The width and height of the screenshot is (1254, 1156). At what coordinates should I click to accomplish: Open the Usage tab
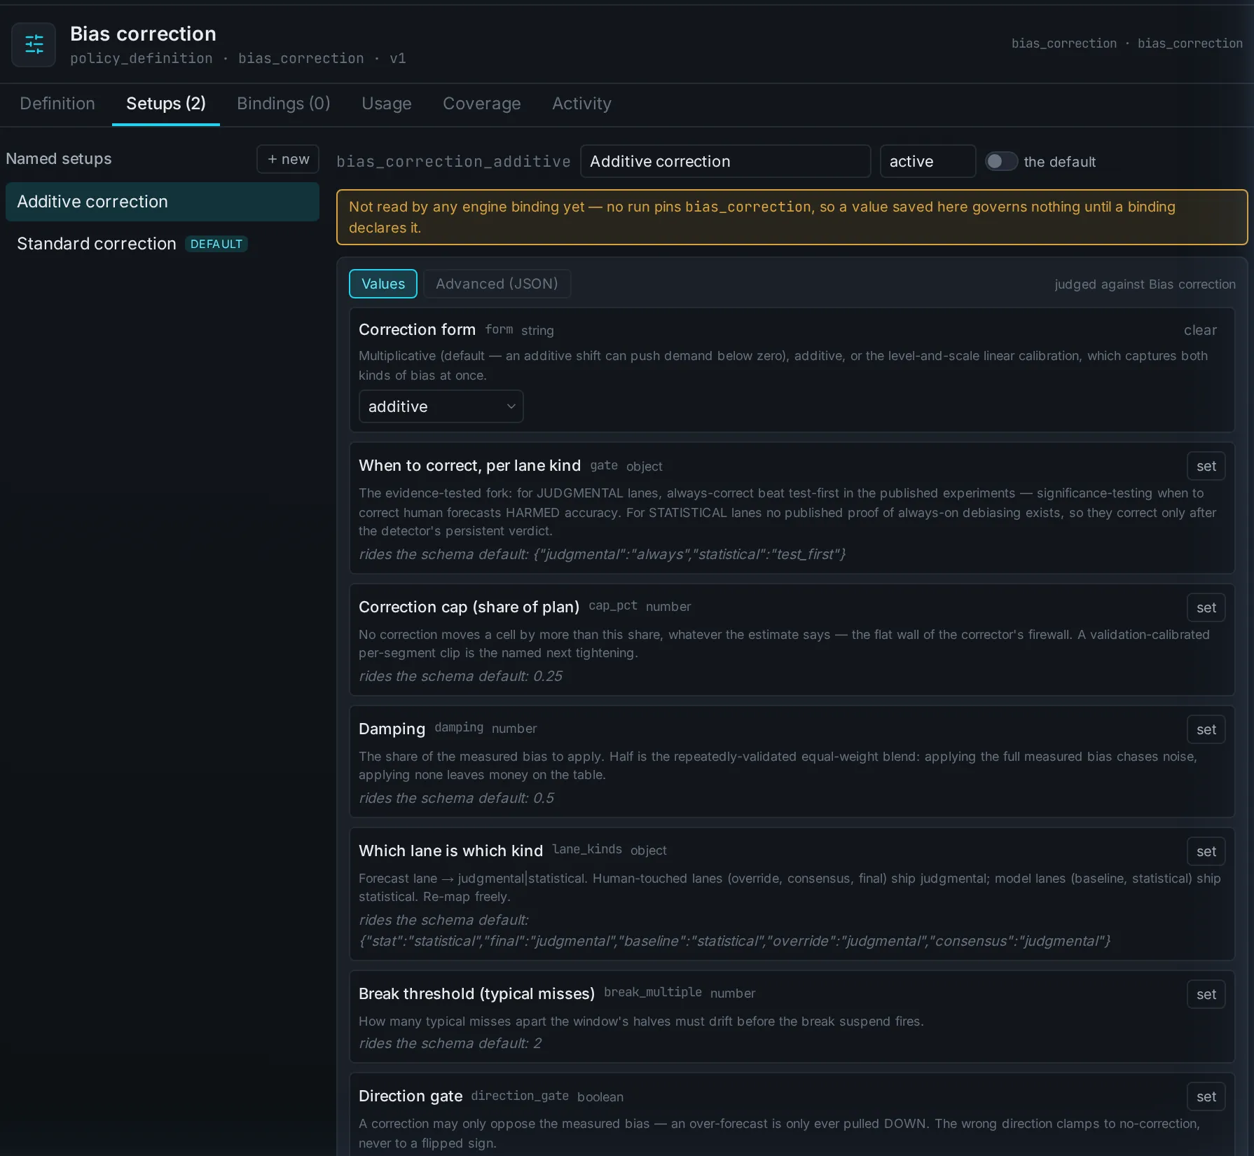click(x=387, y=104)
